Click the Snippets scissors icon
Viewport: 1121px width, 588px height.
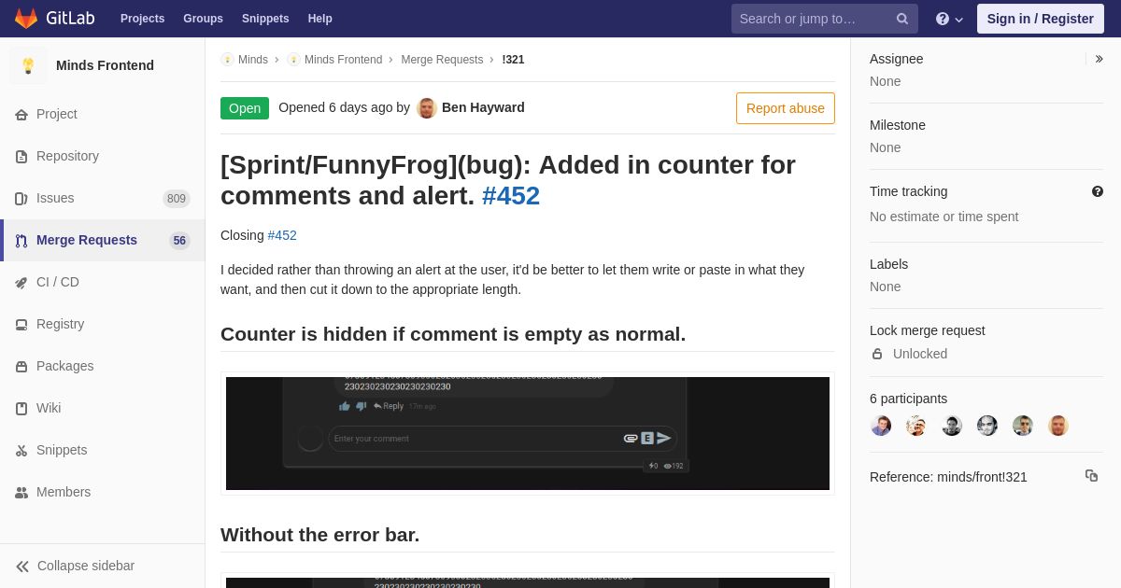(21, 451)
